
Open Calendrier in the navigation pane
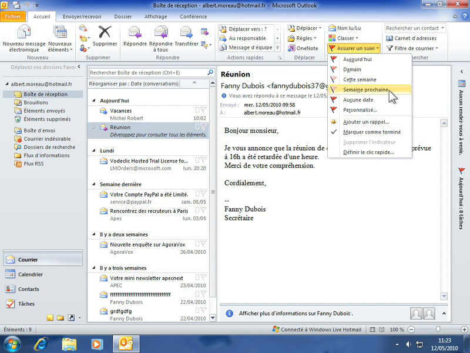click(x=30, y=274)
